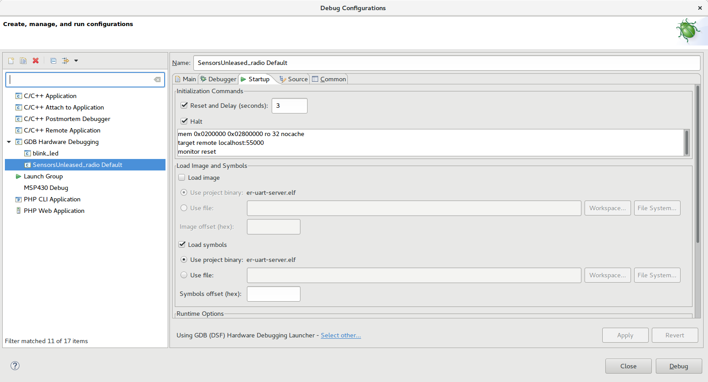The image size is (708, 382).
Task: Select MSP430 Debug in the tree
Action: tap(46, 188)
